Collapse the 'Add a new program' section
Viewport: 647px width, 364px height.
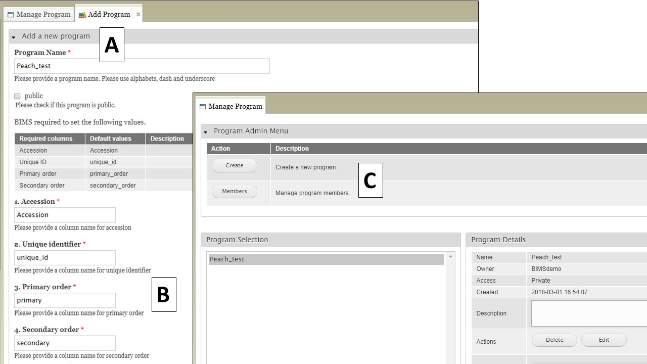14,37
